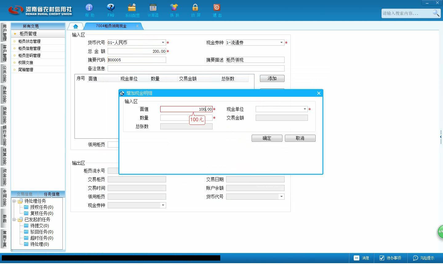Open the skin change icon
The image size is (443, 265).
tap(174, 7)
